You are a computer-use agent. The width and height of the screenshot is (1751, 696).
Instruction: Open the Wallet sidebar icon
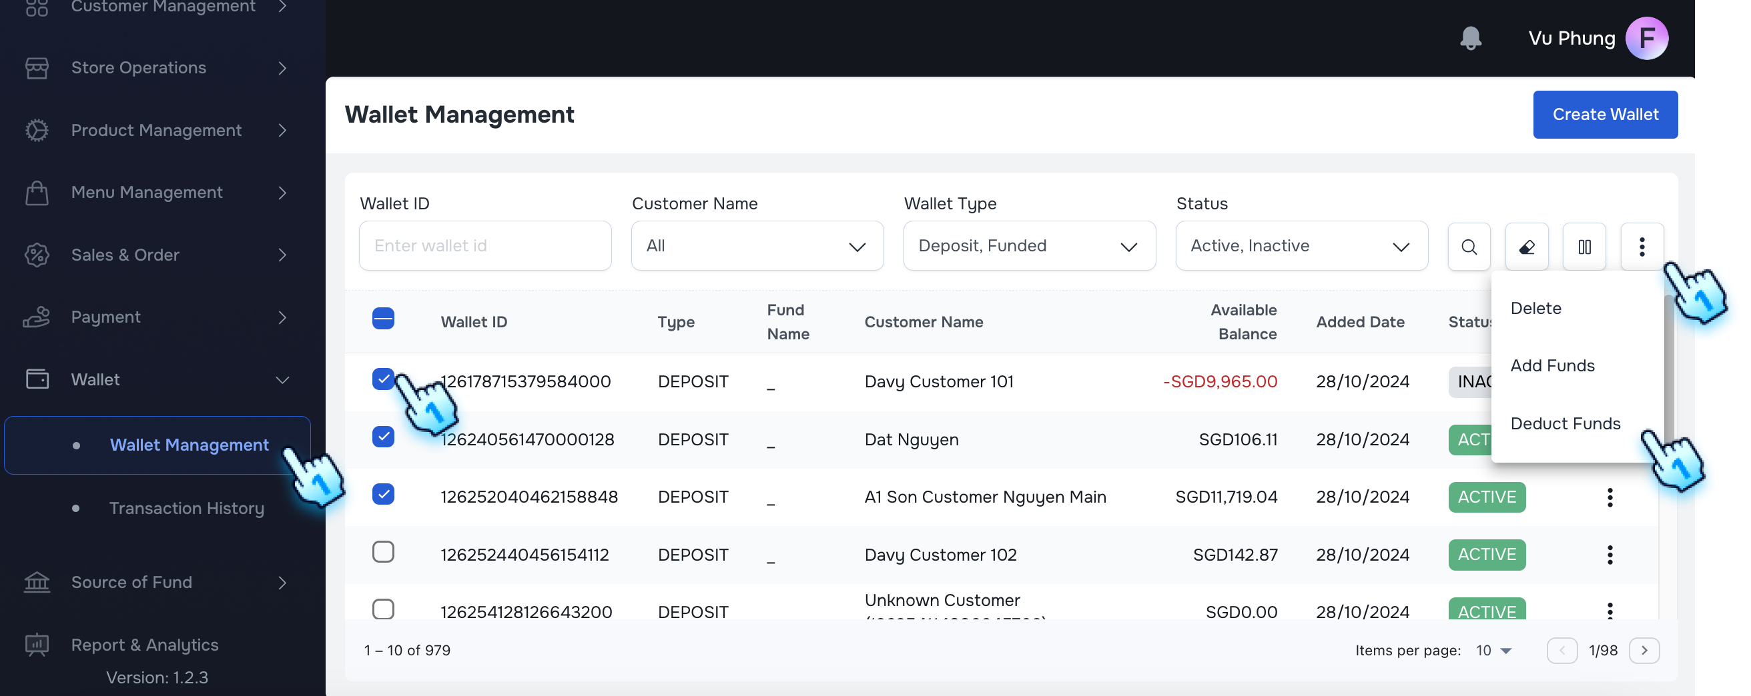[x=37, y=379]
